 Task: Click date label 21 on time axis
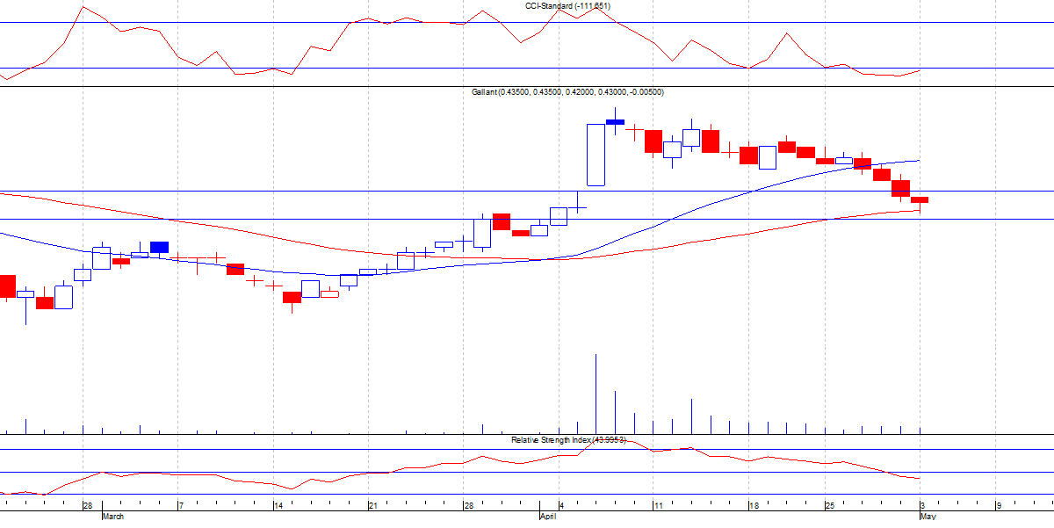[372, 507]
